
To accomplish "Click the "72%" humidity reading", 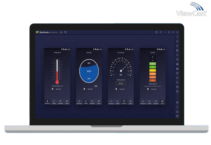I will [x=96, y=86].
